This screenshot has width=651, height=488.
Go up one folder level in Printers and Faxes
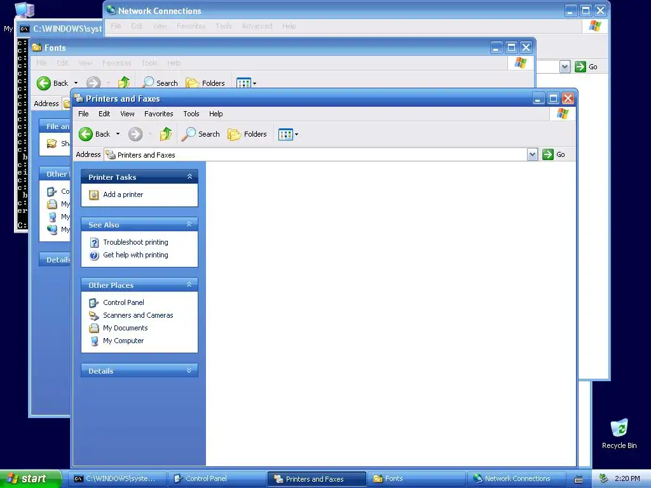166,134
